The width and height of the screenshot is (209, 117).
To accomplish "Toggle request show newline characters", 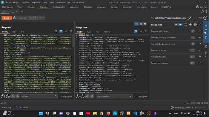I will pyautogui.click(x=66, y=31).
